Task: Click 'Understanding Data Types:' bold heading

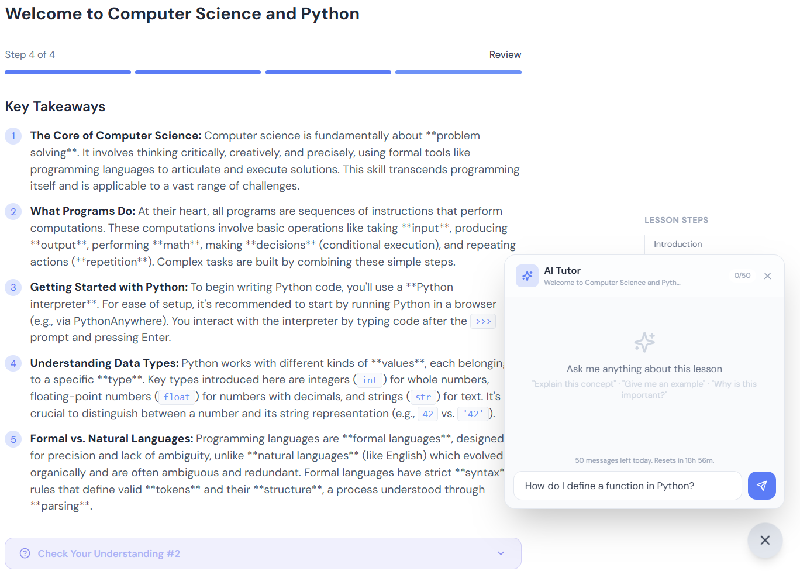Action: tap(105, 363)
